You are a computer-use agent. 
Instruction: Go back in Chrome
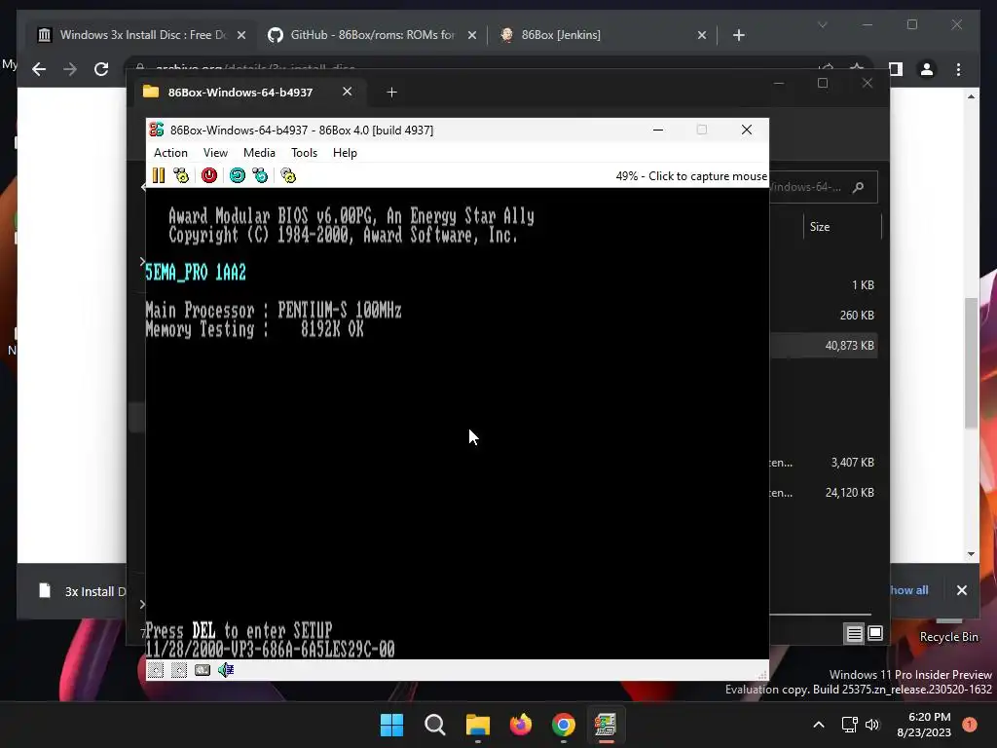[39, 69]
